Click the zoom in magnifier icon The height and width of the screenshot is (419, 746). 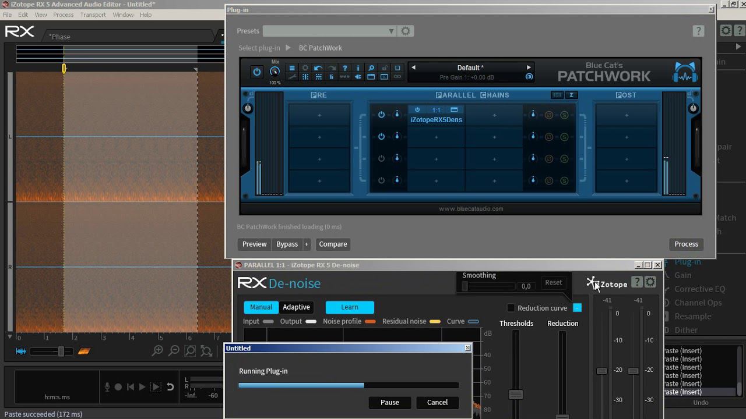(157, 351)
